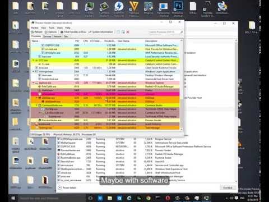Open the View menu in Process Hacker
Image resolution: width=269 pixels, height=202 pixels.
coord(44,27)
